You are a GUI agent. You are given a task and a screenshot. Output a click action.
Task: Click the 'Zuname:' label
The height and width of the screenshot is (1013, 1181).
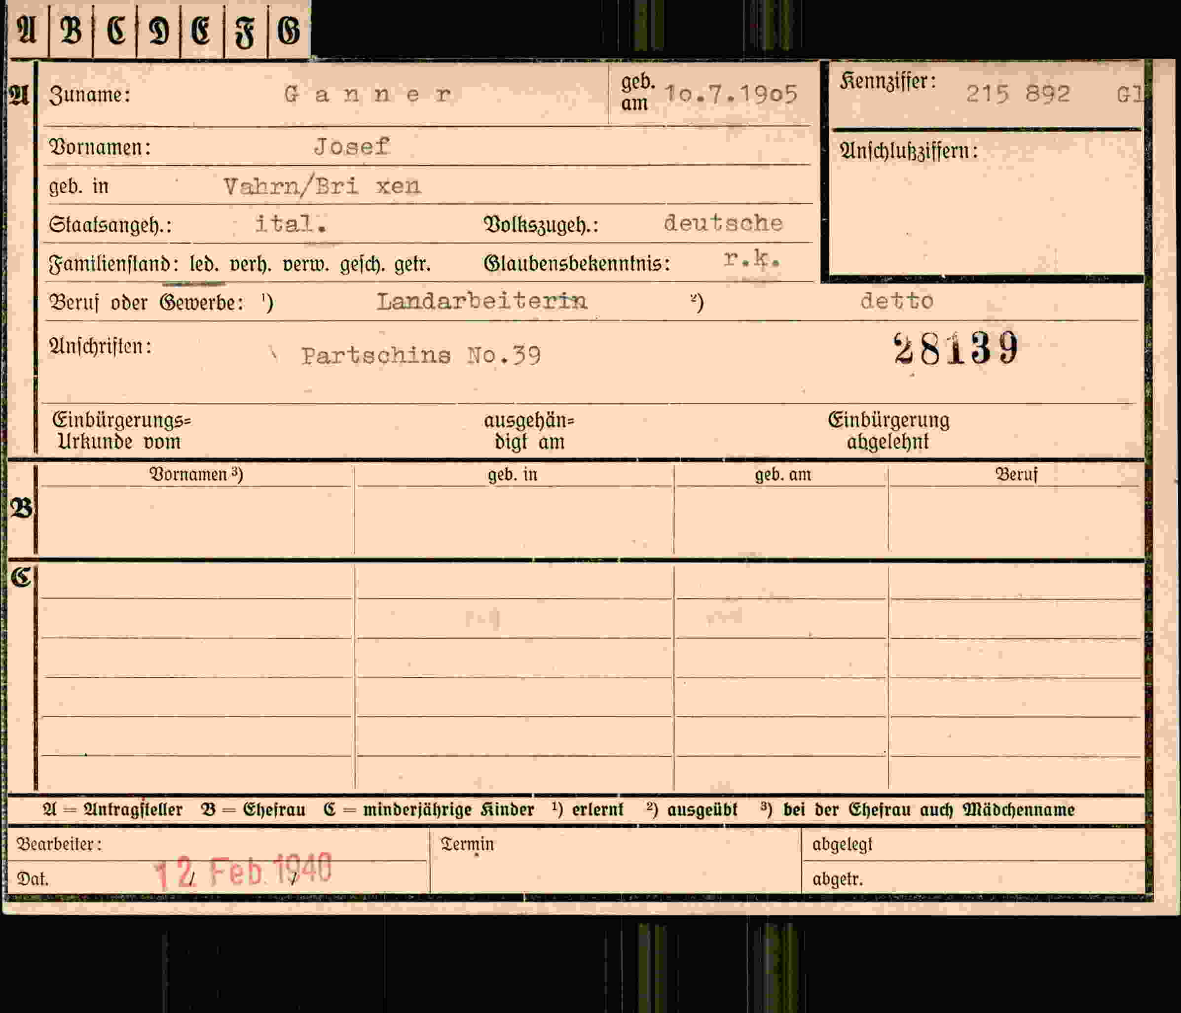tap(90, 95)
